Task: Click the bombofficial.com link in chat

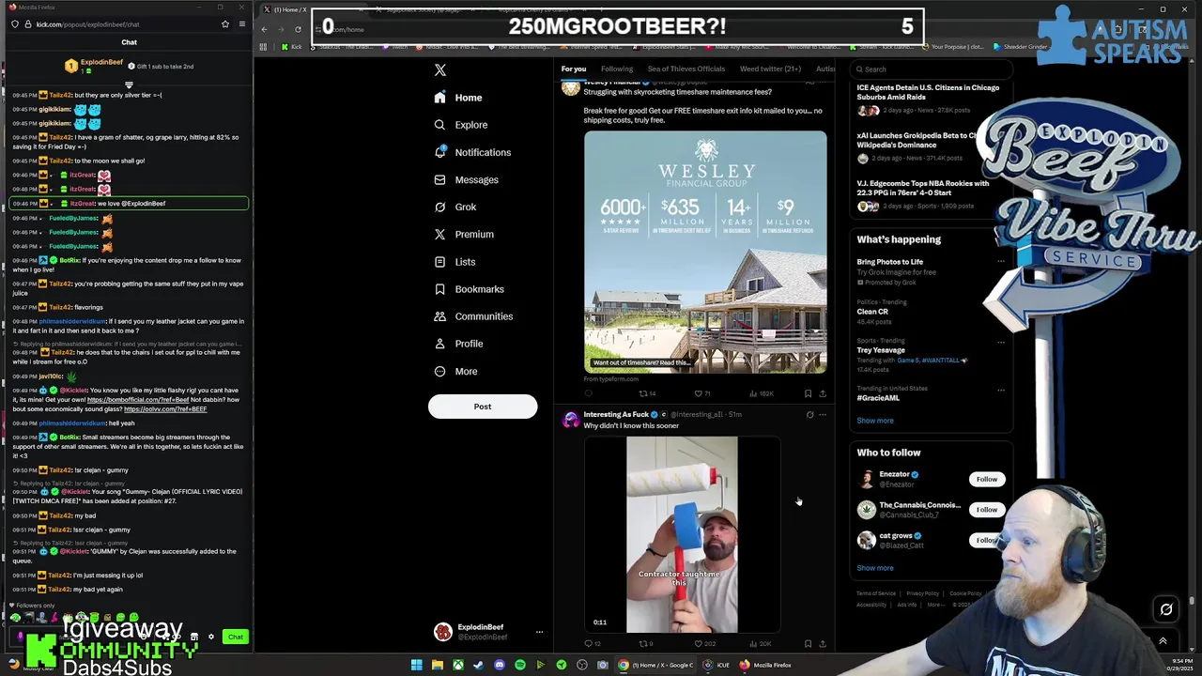Action: [138, 400]
